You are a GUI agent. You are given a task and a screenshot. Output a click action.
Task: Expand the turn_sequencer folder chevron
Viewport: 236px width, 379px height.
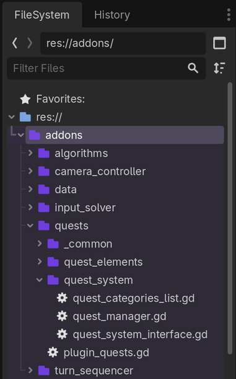[30, 370]
